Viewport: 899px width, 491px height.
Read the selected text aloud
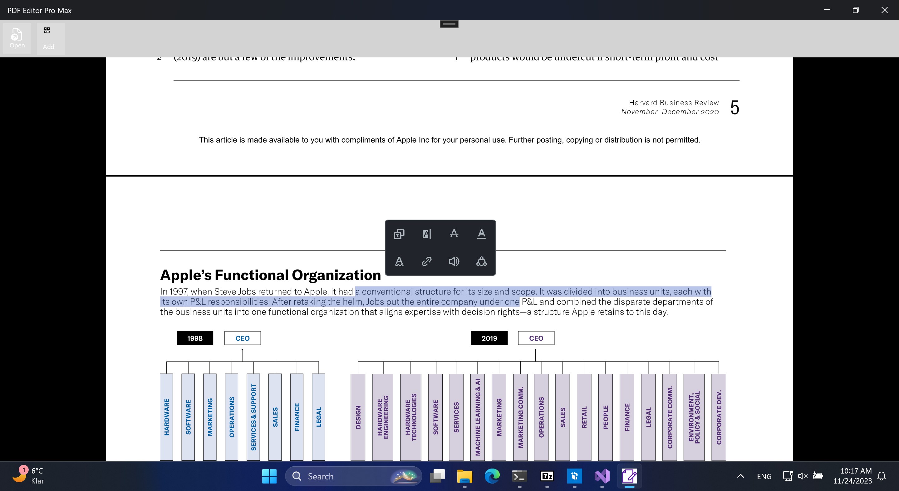(454, 261)
